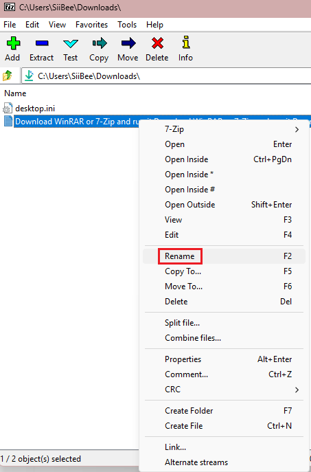
Task: Sort files by the Name column
Action: (x=15, y=93)
